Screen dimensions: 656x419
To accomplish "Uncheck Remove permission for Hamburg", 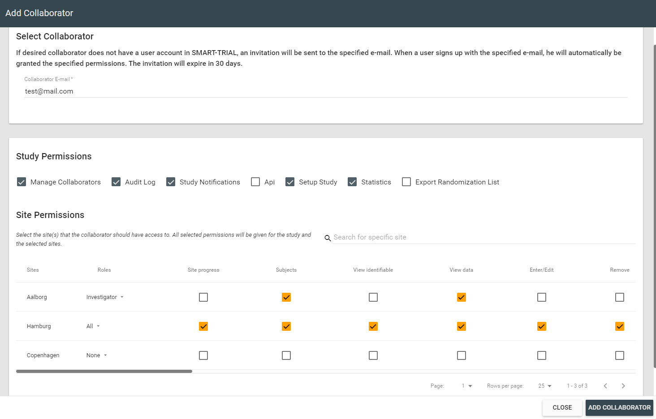I will (620, 326).
